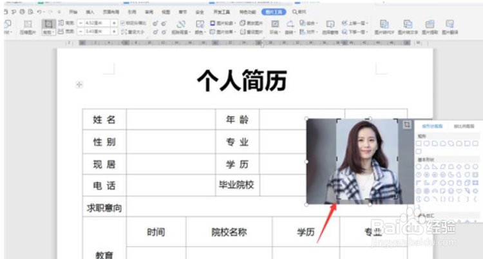Click the Remove Background (抠除背景) icon
Viewport: 483px width, 259px height.
tap(181, 24)
